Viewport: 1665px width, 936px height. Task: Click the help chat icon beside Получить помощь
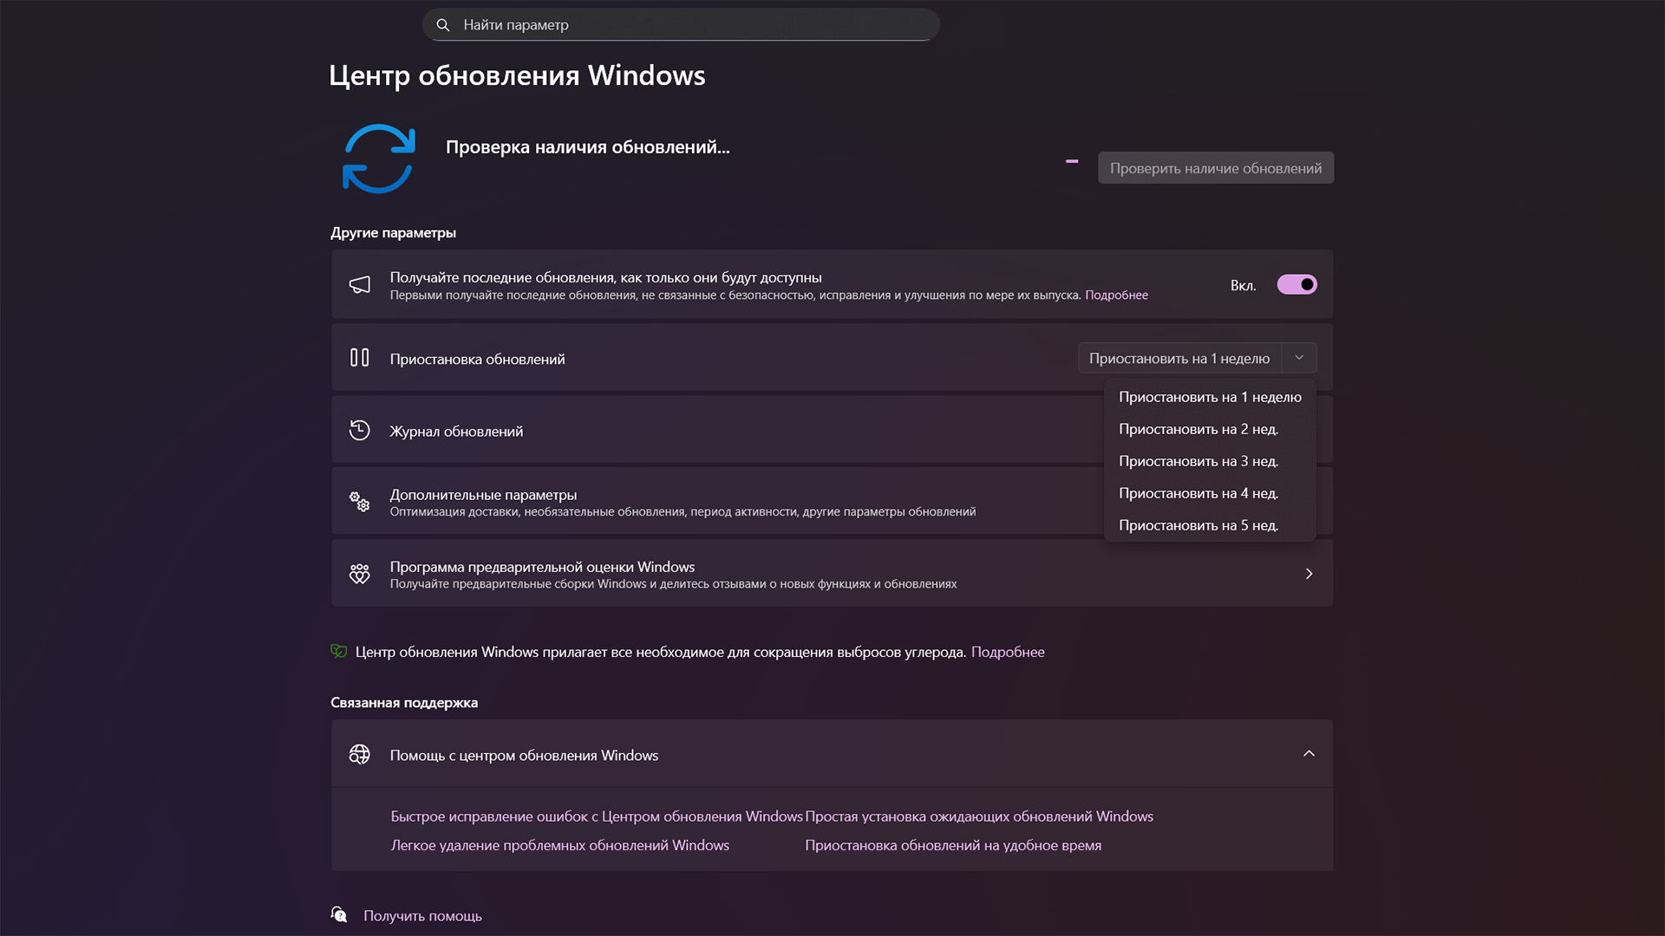[339, 915]
